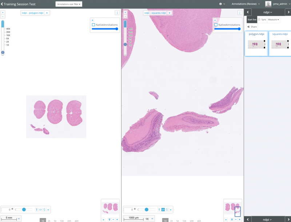The width and height of the screenshot is (291, 222).
Task: Go back via Training Session Test link
Action: tap(18, 4)
